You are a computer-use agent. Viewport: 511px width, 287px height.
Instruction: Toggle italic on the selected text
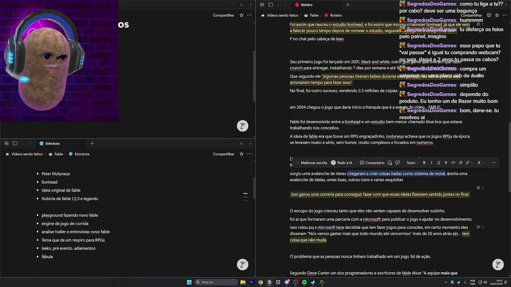pyautogui.click(x=431, y=163)
